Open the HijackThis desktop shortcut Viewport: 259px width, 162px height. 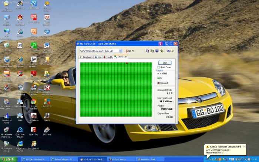click(33, 131)
